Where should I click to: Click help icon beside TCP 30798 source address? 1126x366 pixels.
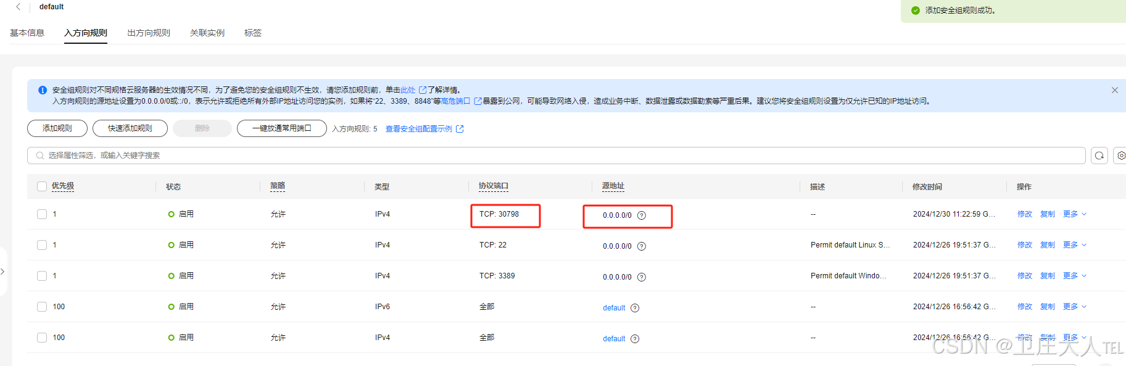click(x=641, y=215)
